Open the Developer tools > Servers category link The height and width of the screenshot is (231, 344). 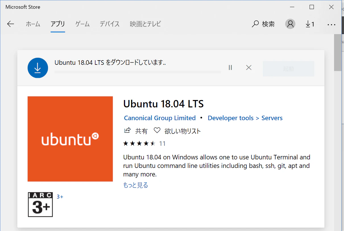click(x=245, y=118)
